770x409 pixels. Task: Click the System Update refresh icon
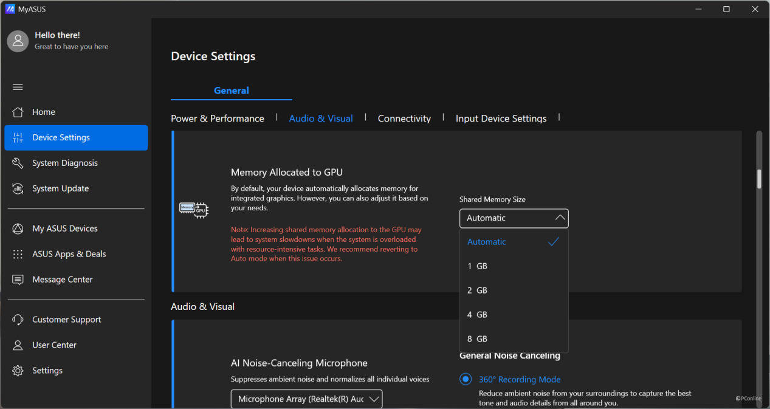[x=18, y=188]
